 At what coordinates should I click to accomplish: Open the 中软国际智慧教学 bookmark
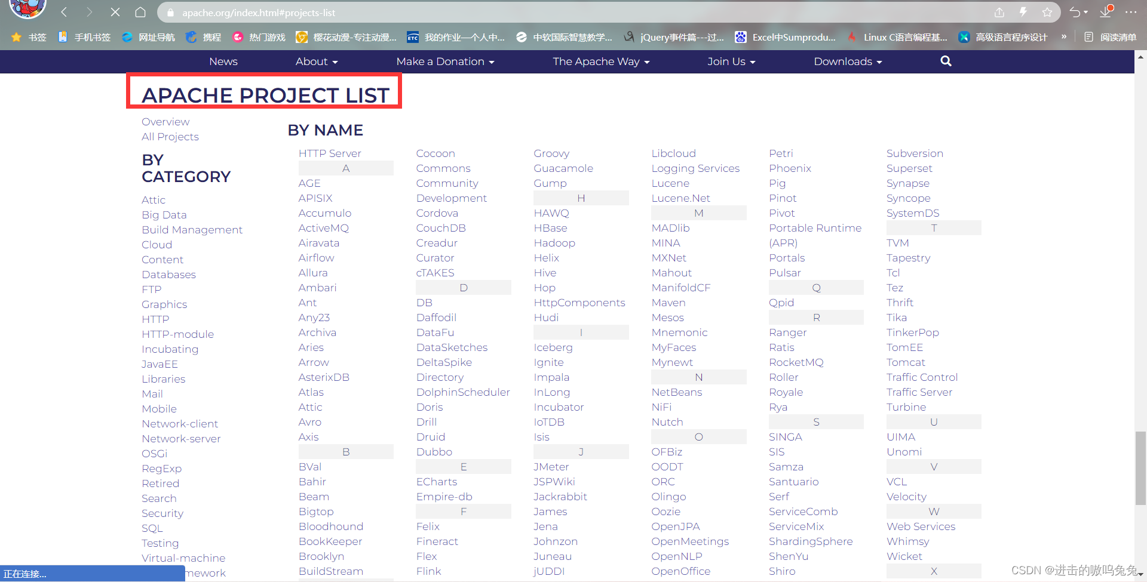[x=564, y=37]
